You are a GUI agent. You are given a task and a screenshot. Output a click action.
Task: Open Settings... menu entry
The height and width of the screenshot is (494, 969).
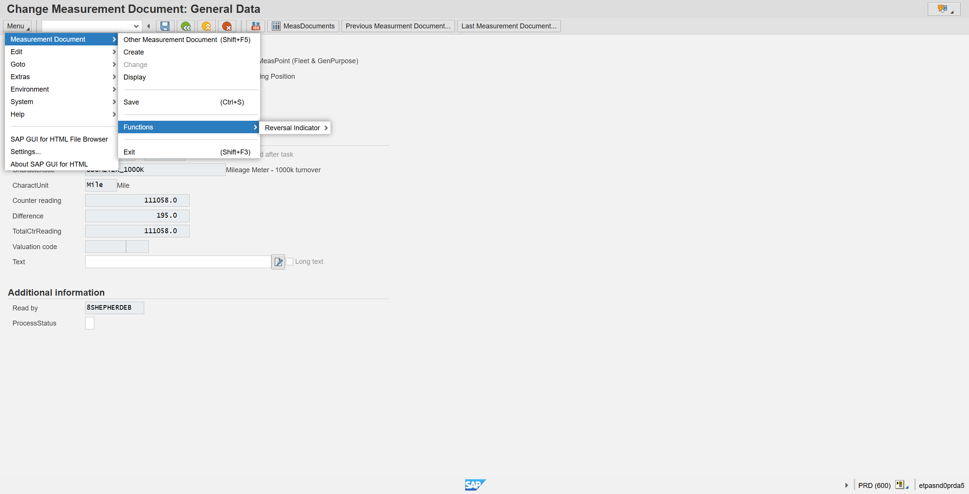coord(61,152)
